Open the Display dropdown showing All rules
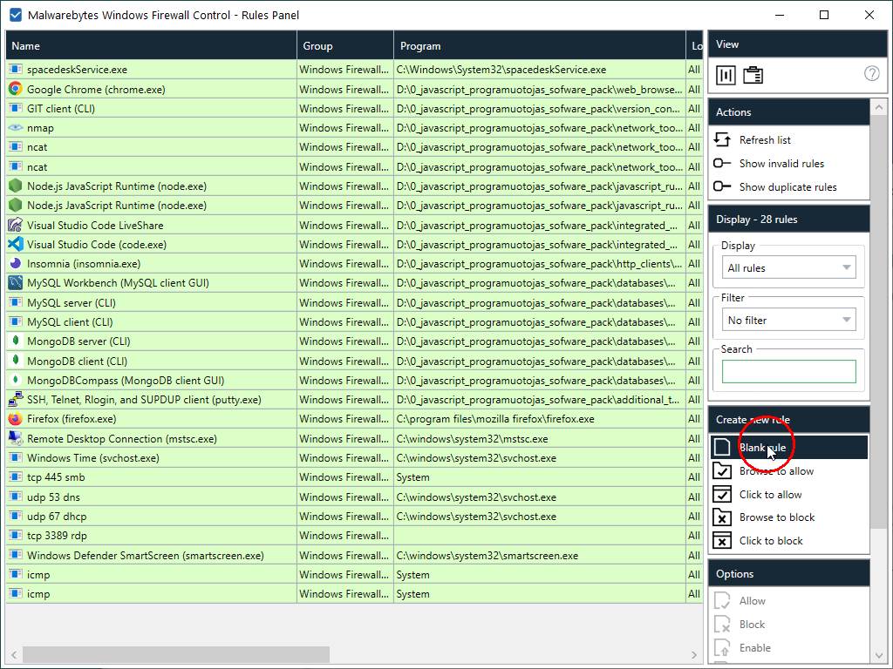The width and height of the screenshot is (893, 669). tap(789, 268)
